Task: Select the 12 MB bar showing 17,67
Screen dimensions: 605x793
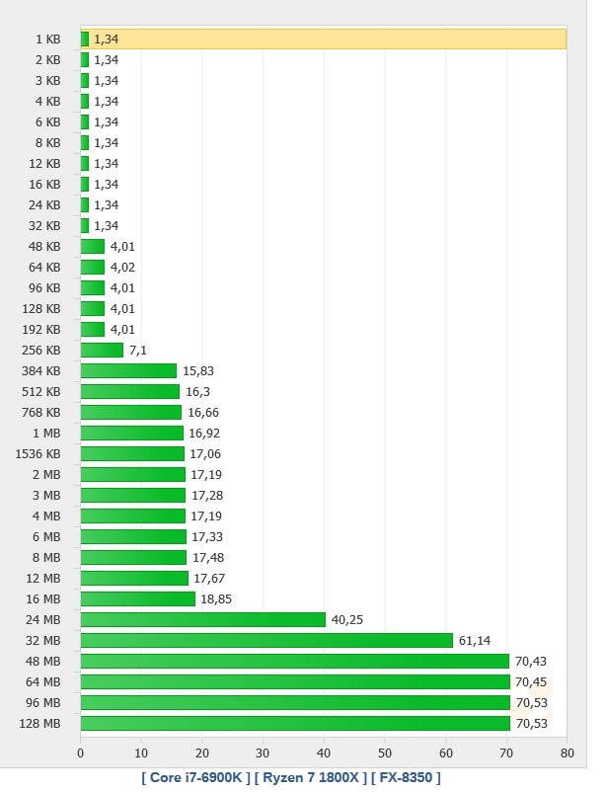Action: coord(134,578)
